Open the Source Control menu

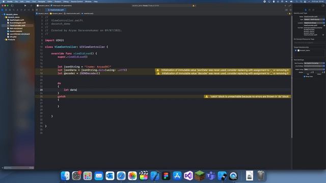point(77,2)
